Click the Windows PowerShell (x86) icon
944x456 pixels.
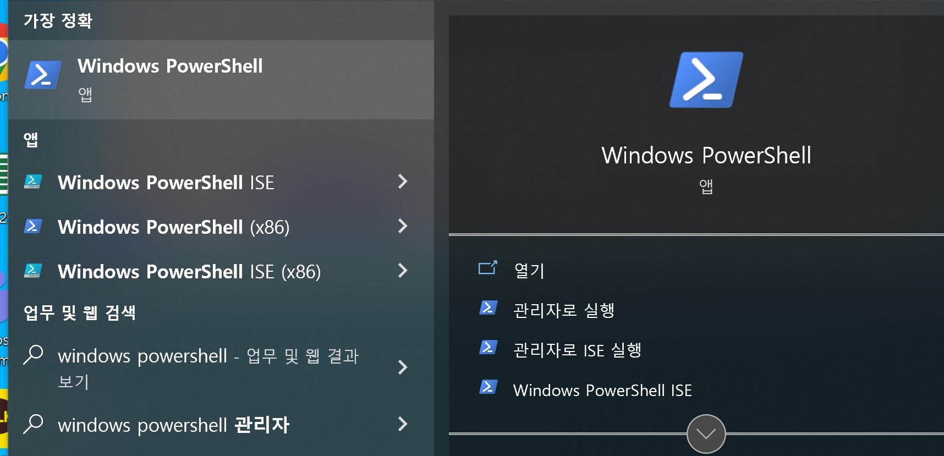tap(32, 226)
